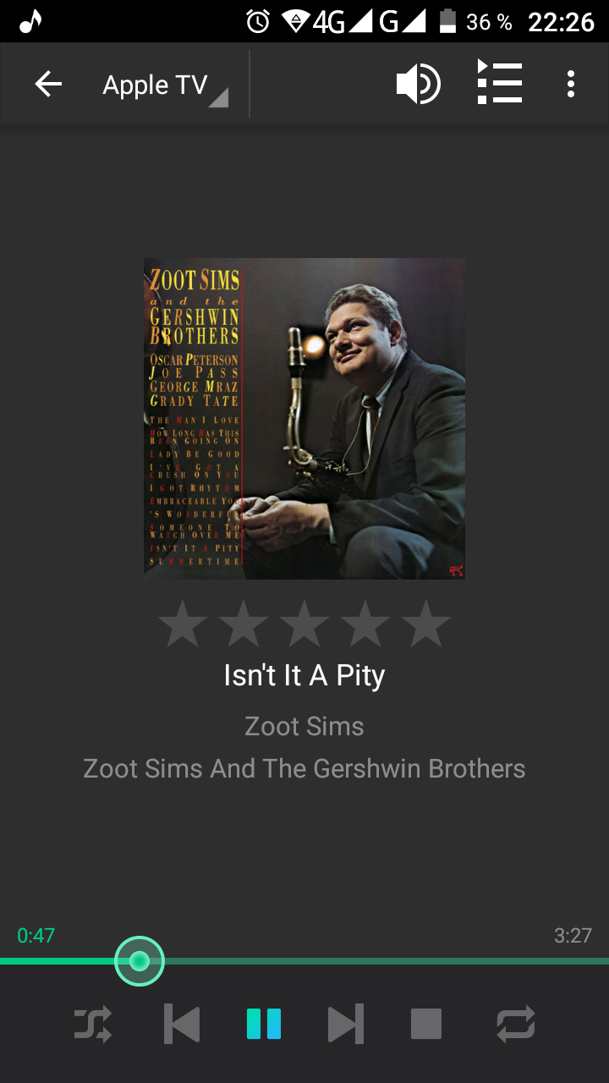Viewport: 609px width, 1083px height.
Task: Skip to the previous track
Action: (182, 1025)
